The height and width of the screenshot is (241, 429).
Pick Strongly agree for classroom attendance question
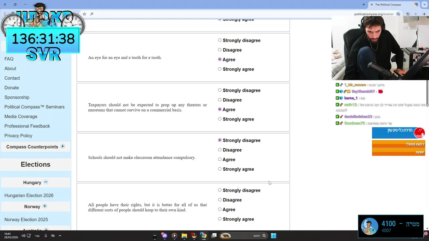tap(220, 169)
